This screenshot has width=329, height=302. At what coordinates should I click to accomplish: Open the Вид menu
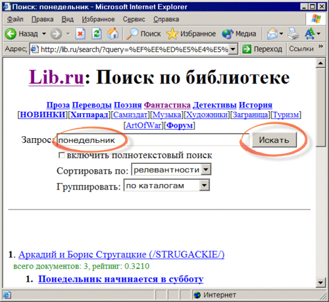tap(67, 19)
